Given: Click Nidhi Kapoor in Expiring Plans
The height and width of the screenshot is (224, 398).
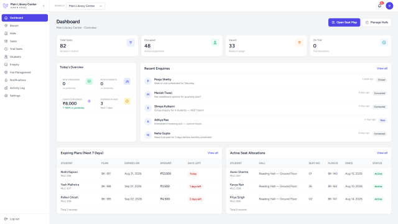Looking at the screenshot, I should click(69, 172).
